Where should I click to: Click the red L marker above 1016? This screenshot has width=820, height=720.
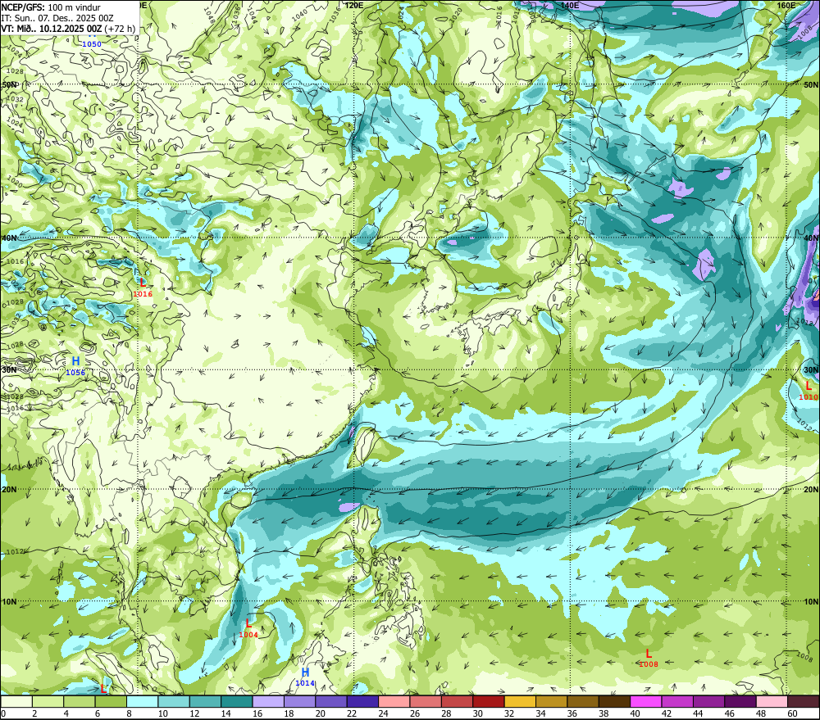143,283
